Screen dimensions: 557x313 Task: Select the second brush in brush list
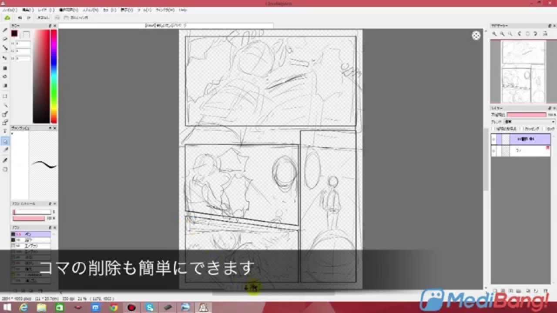pos(30,240)
